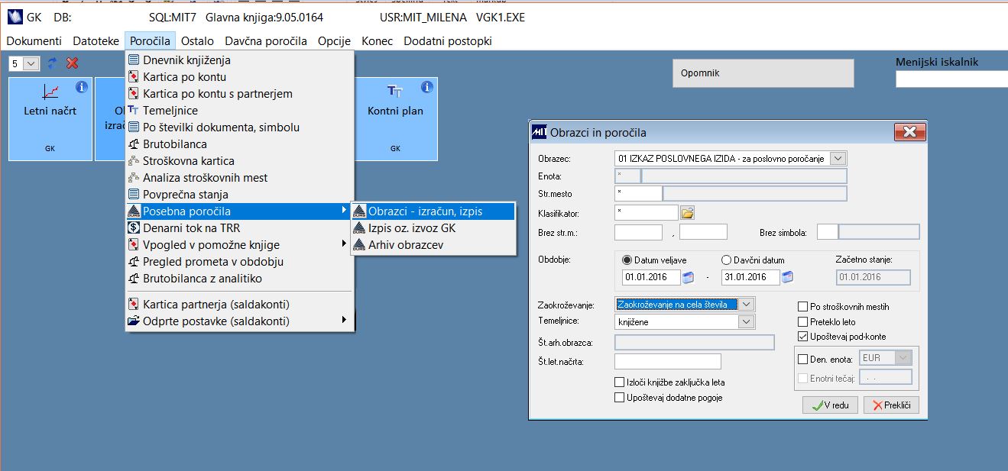Open the Letni načrt tile
Image resolution: width=1008 pixels, height=471 pixels.
pyautogui.click(x=50, y=118)
